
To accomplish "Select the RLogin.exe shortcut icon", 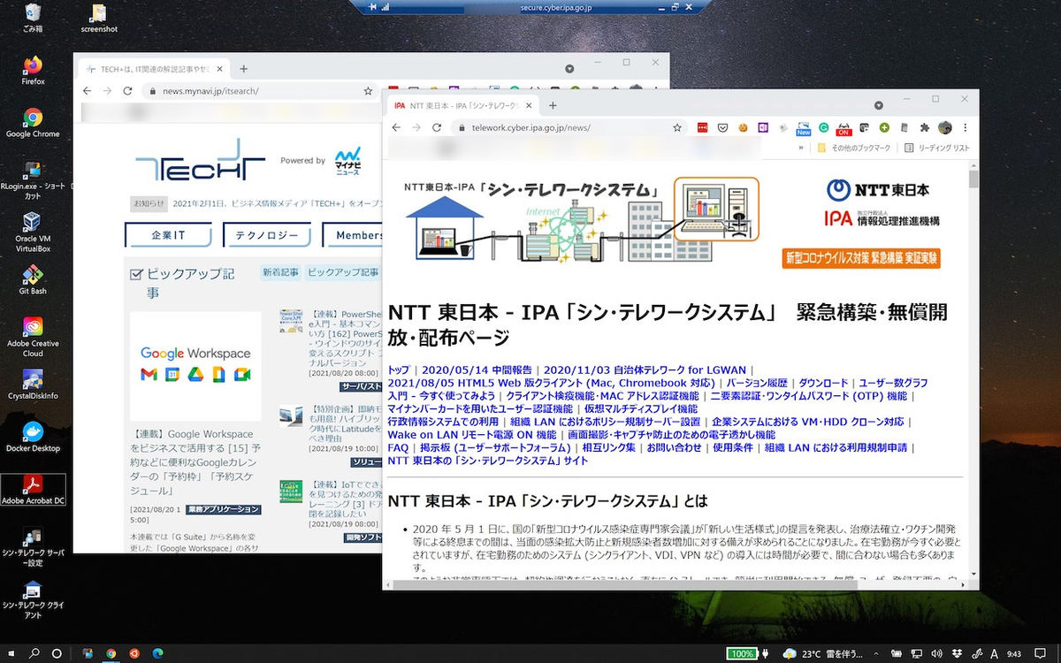I will pyautogui.click(x=33, y=181).
